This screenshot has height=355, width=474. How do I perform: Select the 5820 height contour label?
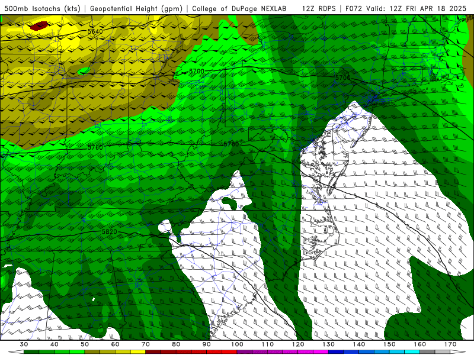(x=109, y=232)
